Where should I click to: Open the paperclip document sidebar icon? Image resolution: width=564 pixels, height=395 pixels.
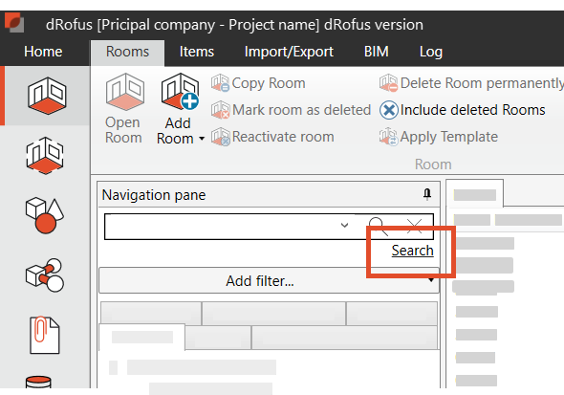(44, 335)
